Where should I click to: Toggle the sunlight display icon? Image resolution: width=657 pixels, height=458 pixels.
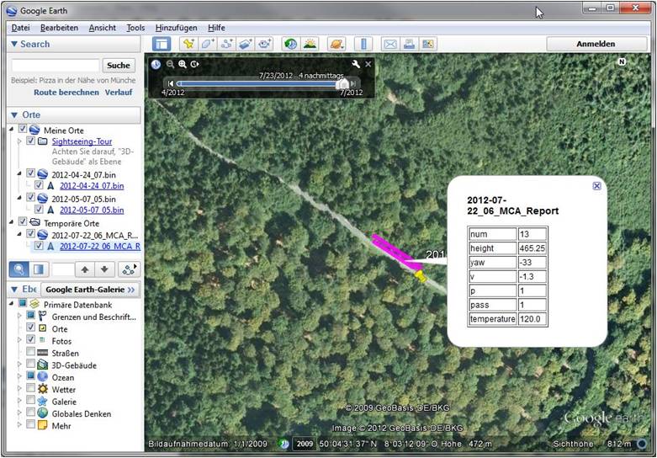pos(310,44)
